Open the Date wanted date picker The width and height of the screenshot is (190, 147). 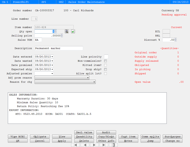click(x=52, y=61)
